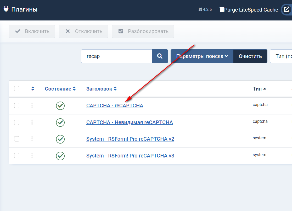Toggle status icon for Невидимая reCAPTCHA plugin

(60, 122)
